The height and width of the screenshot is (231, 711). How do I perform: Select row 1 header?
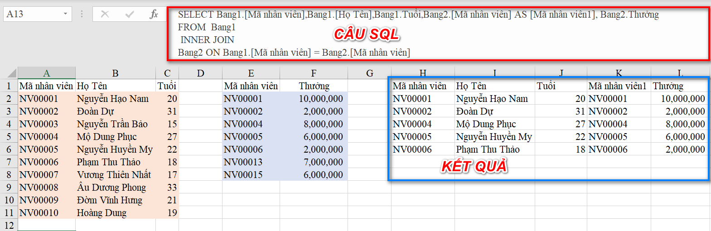9,86
